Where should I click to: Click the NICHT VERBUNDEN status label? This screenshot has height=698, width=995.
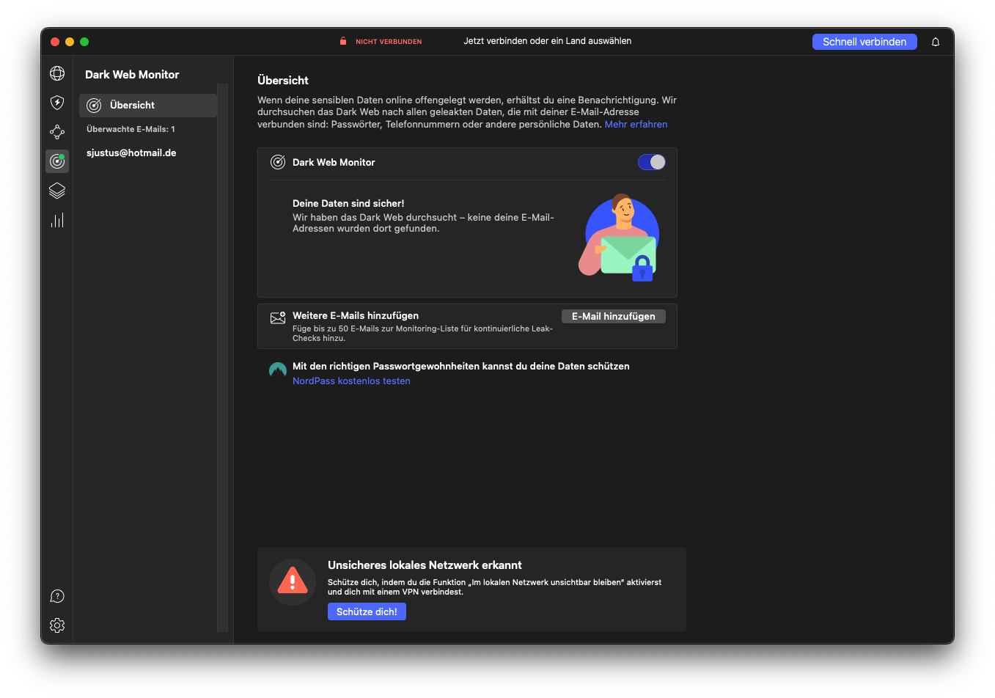pyautogui.click(x=389, y=42)
